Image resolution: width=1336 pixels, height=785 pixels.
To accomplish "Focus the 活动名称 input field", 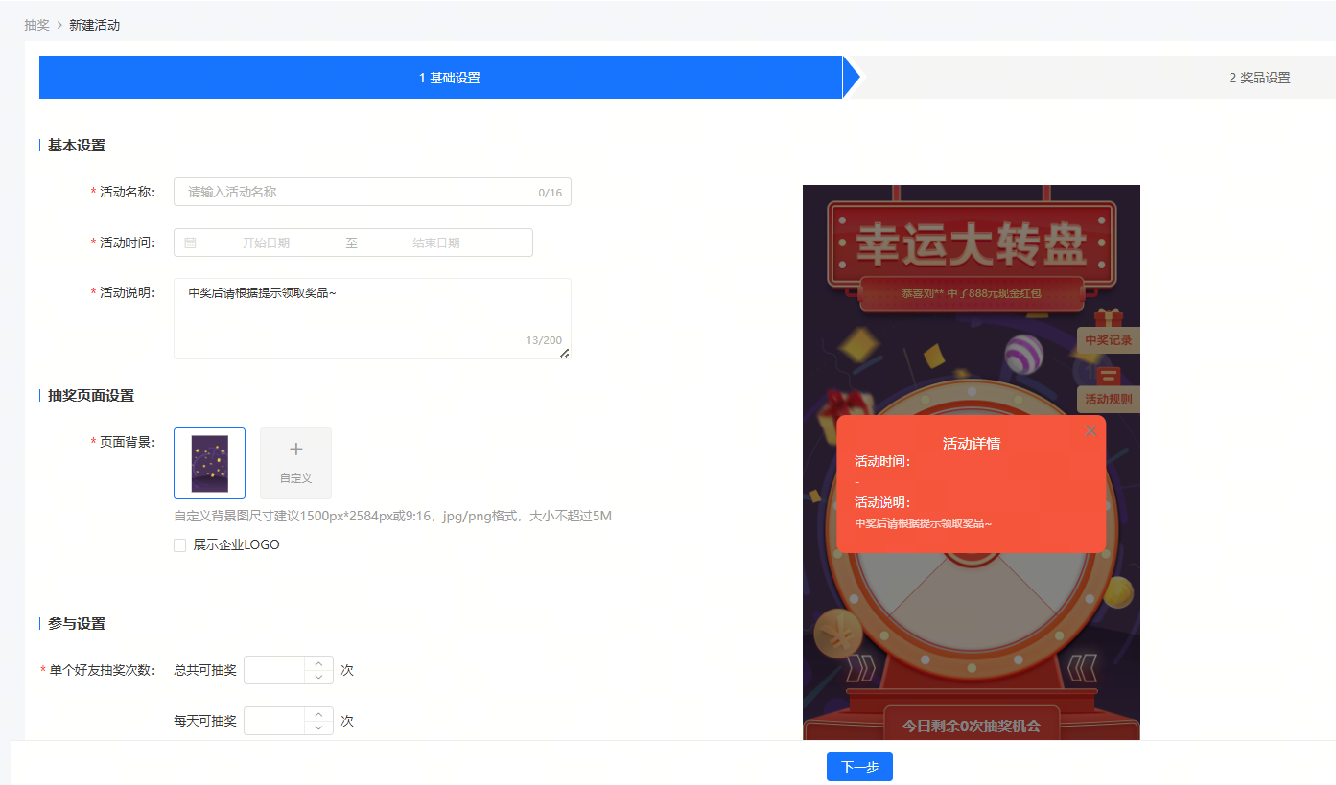I will coord(372,192).
